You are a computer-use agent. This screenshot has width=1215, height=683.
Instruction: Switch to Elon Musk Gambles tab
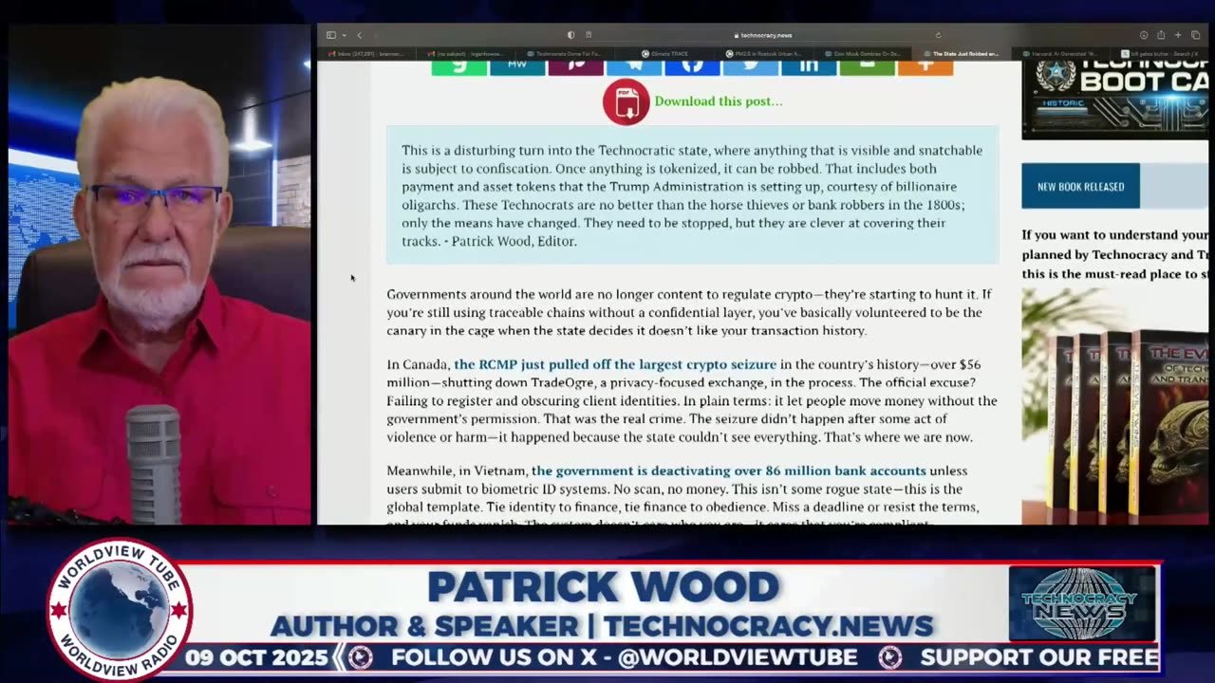coord(862,54)
